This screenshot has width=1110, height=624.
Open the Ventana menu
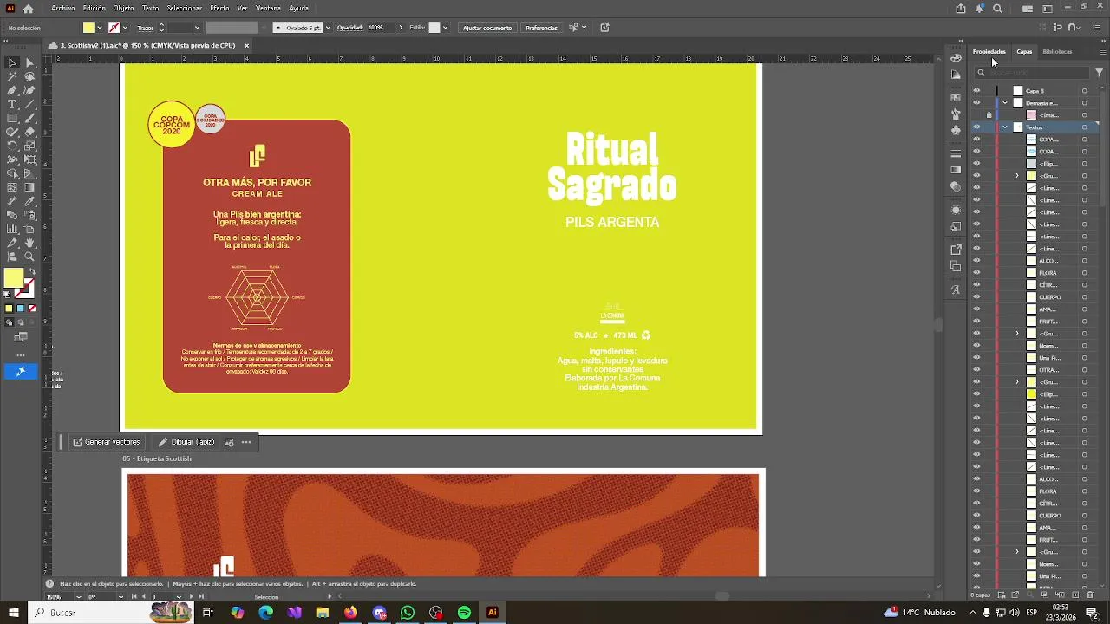point(268,8)
